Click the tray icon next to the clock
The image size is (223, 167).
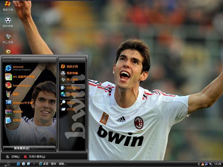pos(210,164)
